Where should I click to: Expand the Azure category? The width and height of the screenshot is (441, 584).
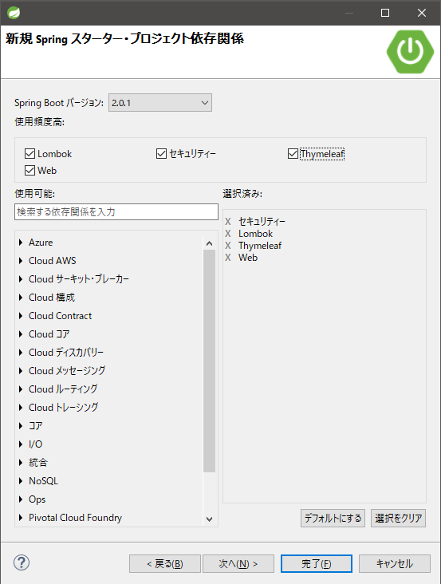coord(21,243)
